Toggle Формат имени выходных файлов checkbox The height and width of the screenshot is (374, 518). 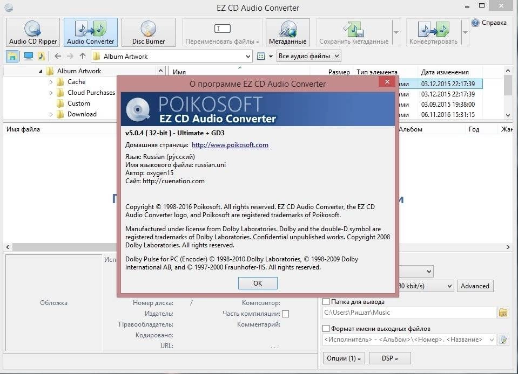[326, 329]
